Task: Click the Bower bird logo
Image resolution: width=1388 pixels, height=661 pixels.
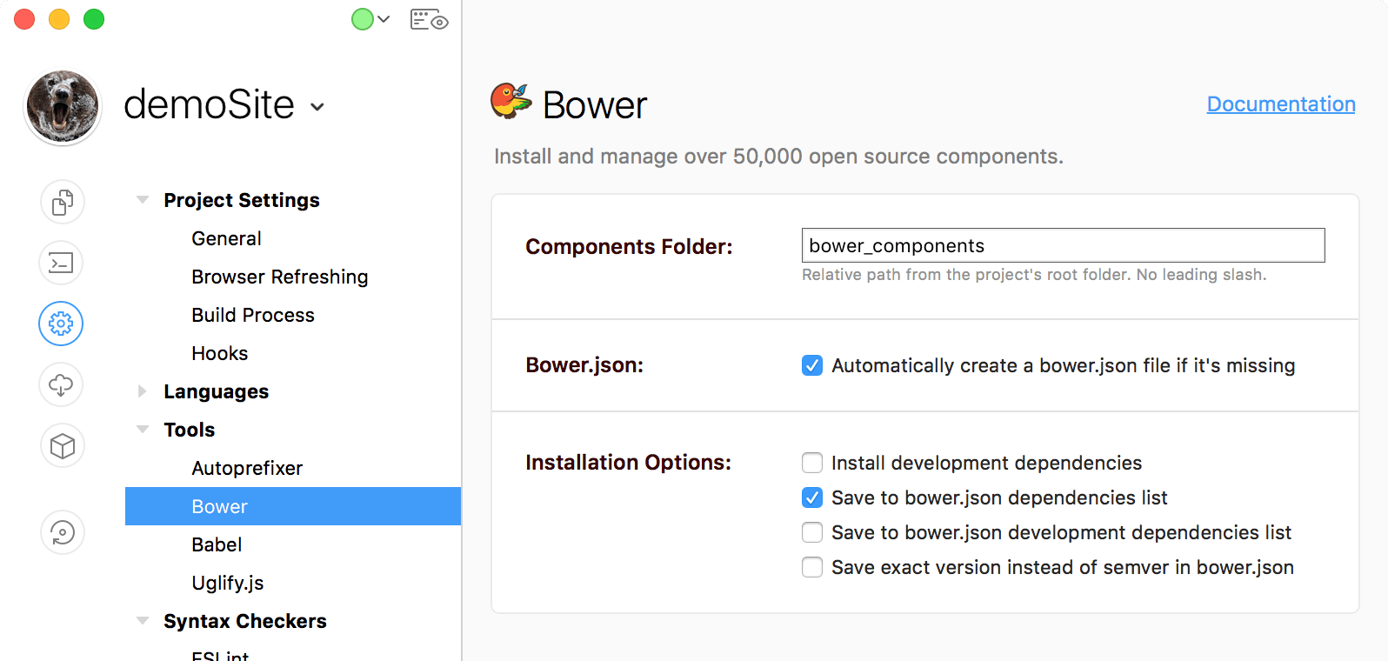Action: [510, 101]
